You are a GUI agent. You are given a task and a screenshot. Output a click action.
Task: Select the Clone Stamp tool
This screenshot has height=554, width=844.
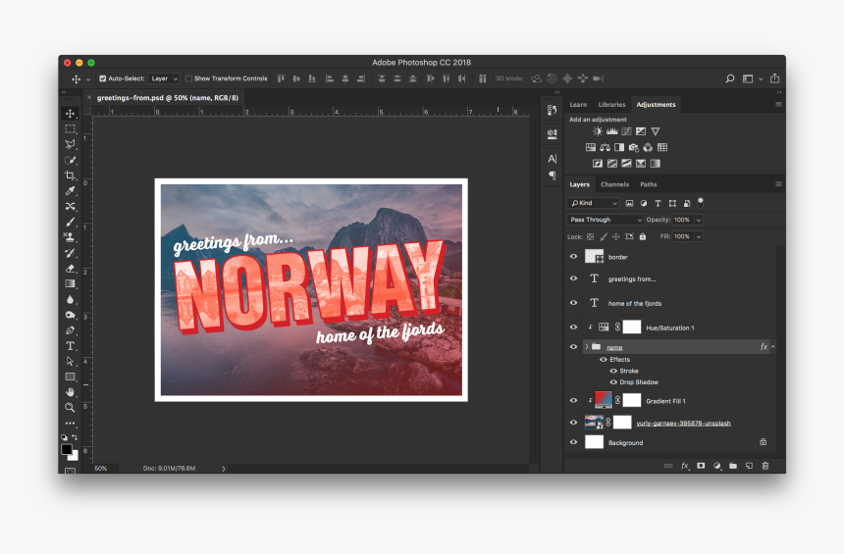tap(70, 237)
